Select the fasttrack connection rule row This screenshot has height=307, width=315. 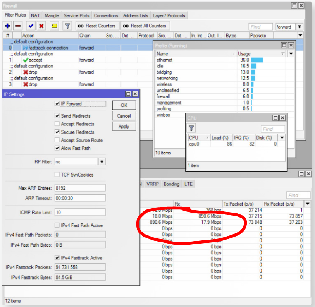[48, 48]
